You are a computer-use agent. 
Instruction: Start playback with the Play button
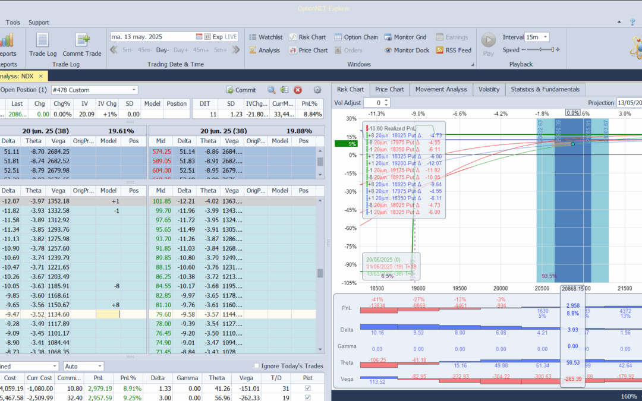pyautogui.click(x=488, y=45)
